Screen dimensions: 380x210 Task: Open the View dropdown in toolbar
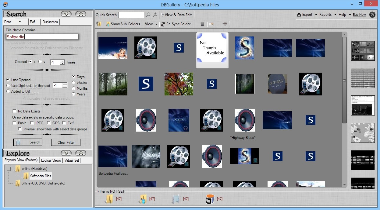pyautogui.click(x=151, y=24)
